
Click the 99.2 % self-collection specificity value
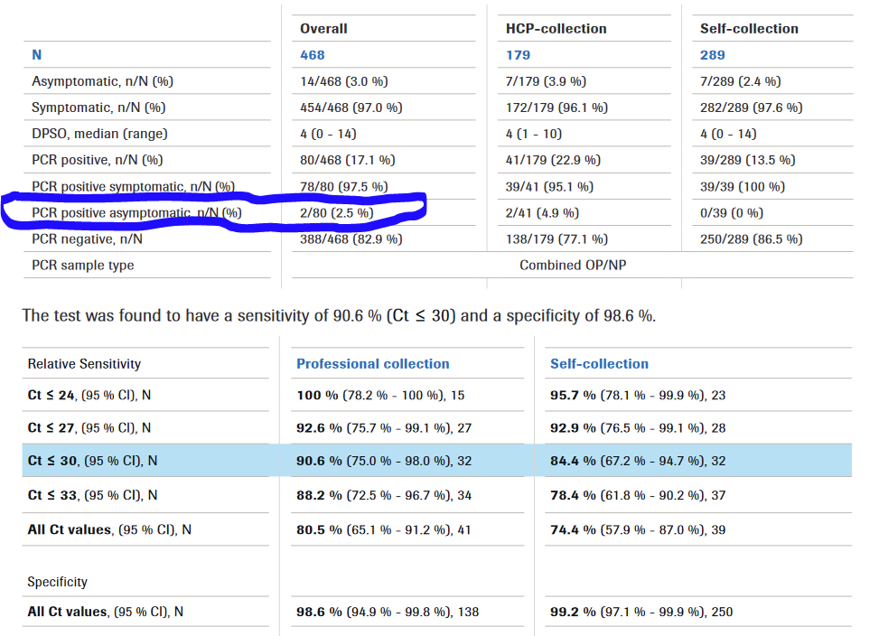tap(573, 613)
